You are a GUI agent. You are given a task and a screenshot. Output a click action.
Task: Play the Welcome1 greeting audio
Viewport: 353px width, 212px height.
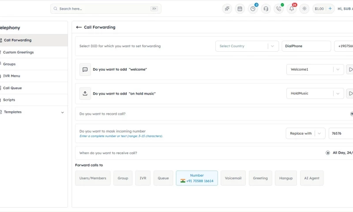350,69
